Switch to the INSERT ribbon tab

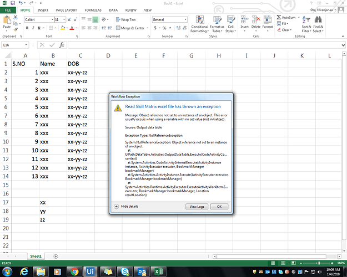(43, 10)
